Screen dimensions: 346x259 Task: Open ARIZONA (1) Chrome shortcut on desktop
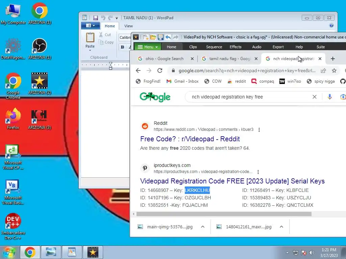point(40,13)
